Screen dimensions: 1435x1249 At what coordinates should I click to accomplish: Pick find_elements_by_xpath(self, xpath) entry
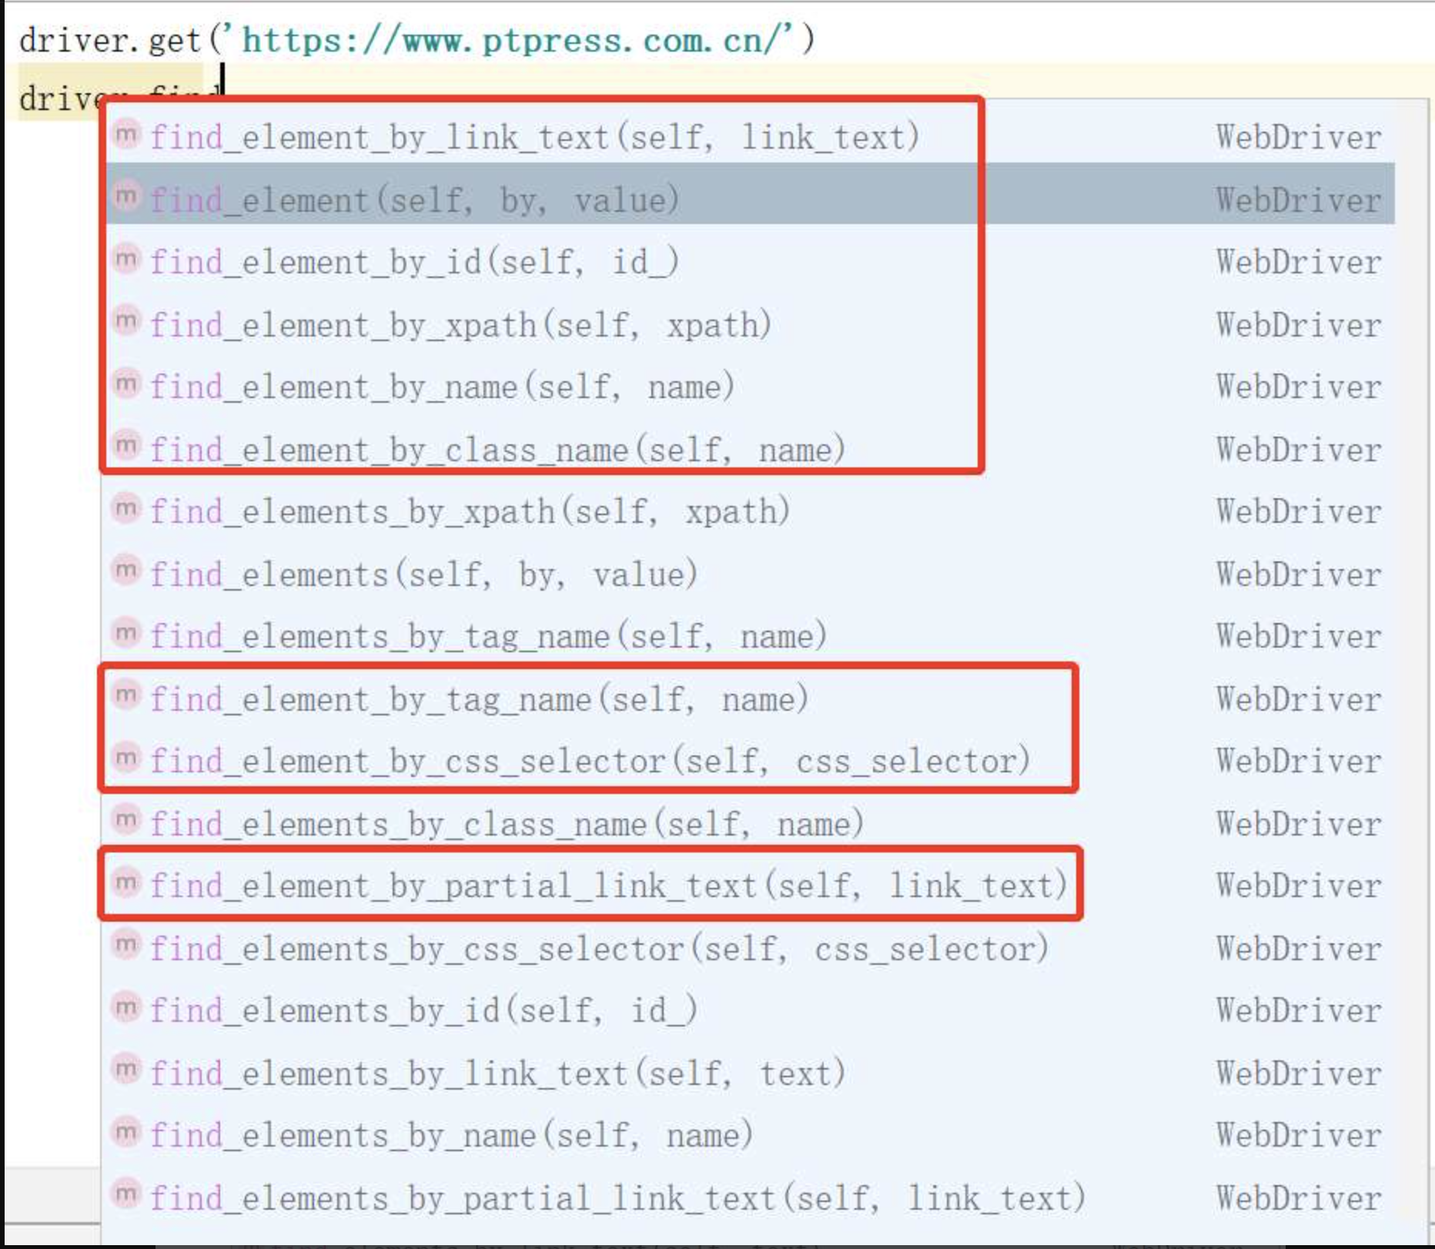pos(750,511)
